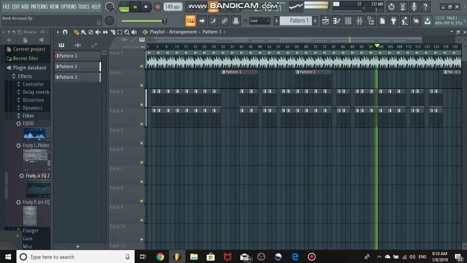Viewport: 467px width, 263px height.
Task: Open the FILE menu
Action: click(x=6, y=7)
